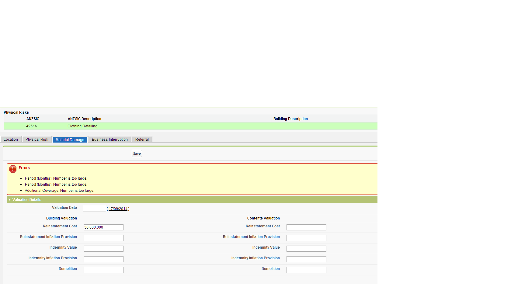Click the Contents Demolition field

coord(306,270)
